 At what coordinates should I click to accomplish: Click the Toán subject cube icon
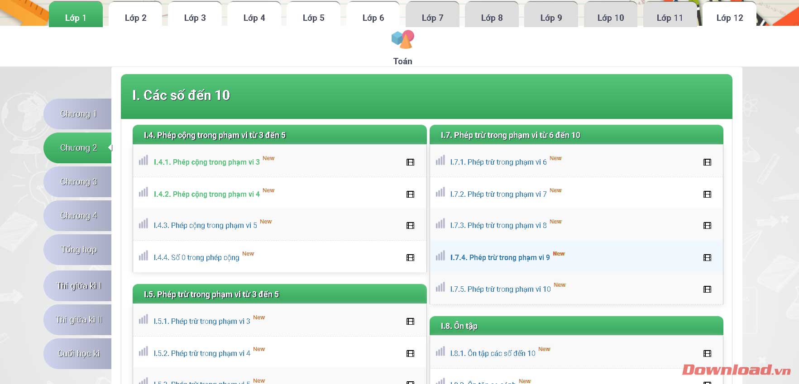click(402, 40)
